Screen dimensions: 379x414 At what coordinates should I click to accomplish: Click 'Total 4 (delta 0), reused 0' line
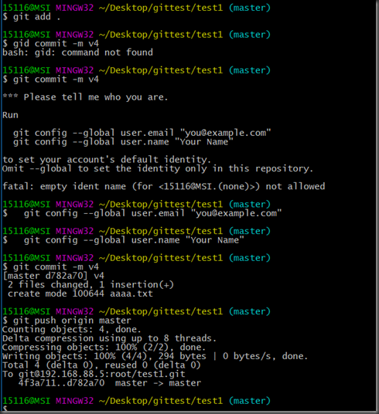point(101,365)
